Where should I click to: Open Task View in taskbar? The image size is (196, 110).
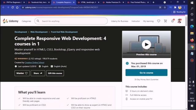(192, 20)
